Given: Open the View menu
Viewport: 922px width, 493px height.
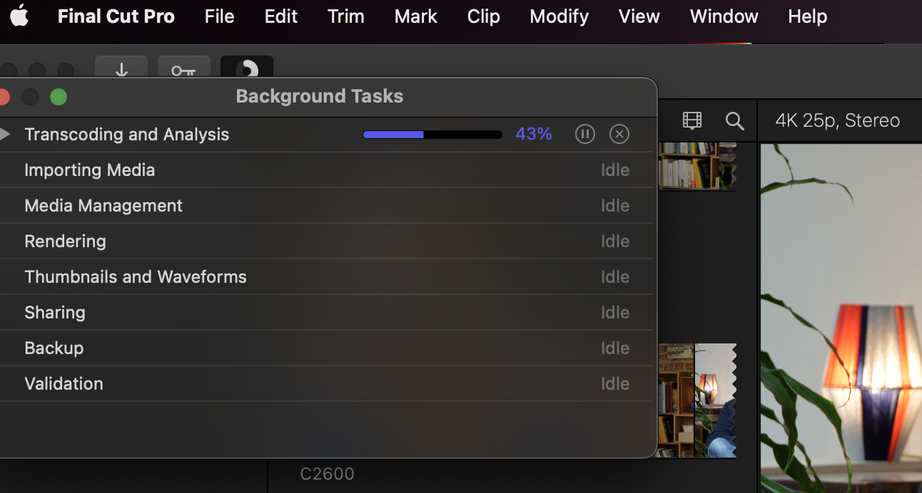Looking at the screenshot, I should 638,16.
